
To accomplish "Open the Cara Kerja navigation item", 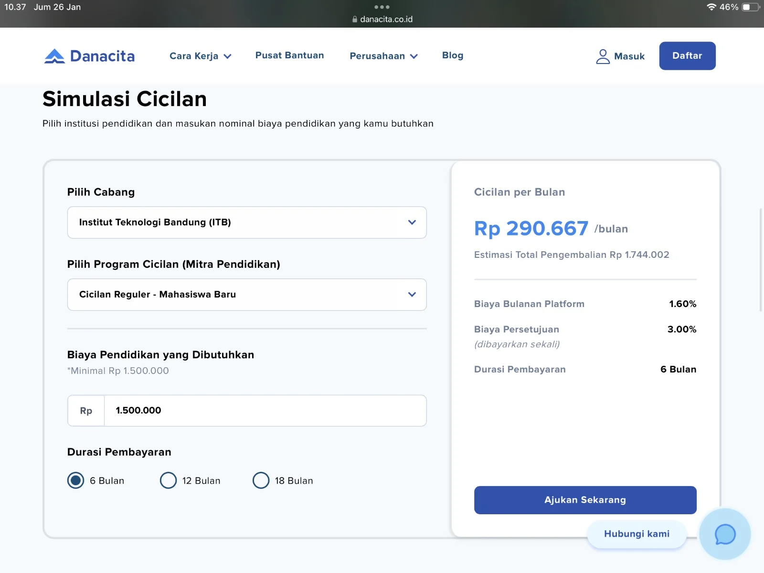I will coord(194,56).
